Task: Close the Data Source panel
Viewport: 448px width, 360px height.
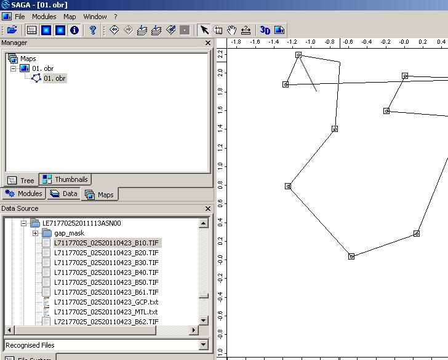Action: (207, 208)
